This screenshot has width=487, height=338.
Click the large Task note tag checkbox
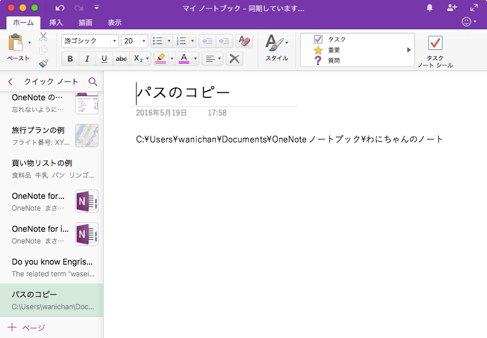tap(435, 43)
